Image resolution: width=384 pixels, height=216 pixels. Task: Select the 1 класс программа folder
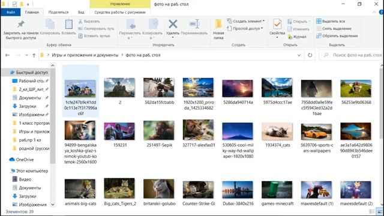click(x=31, y=123)
